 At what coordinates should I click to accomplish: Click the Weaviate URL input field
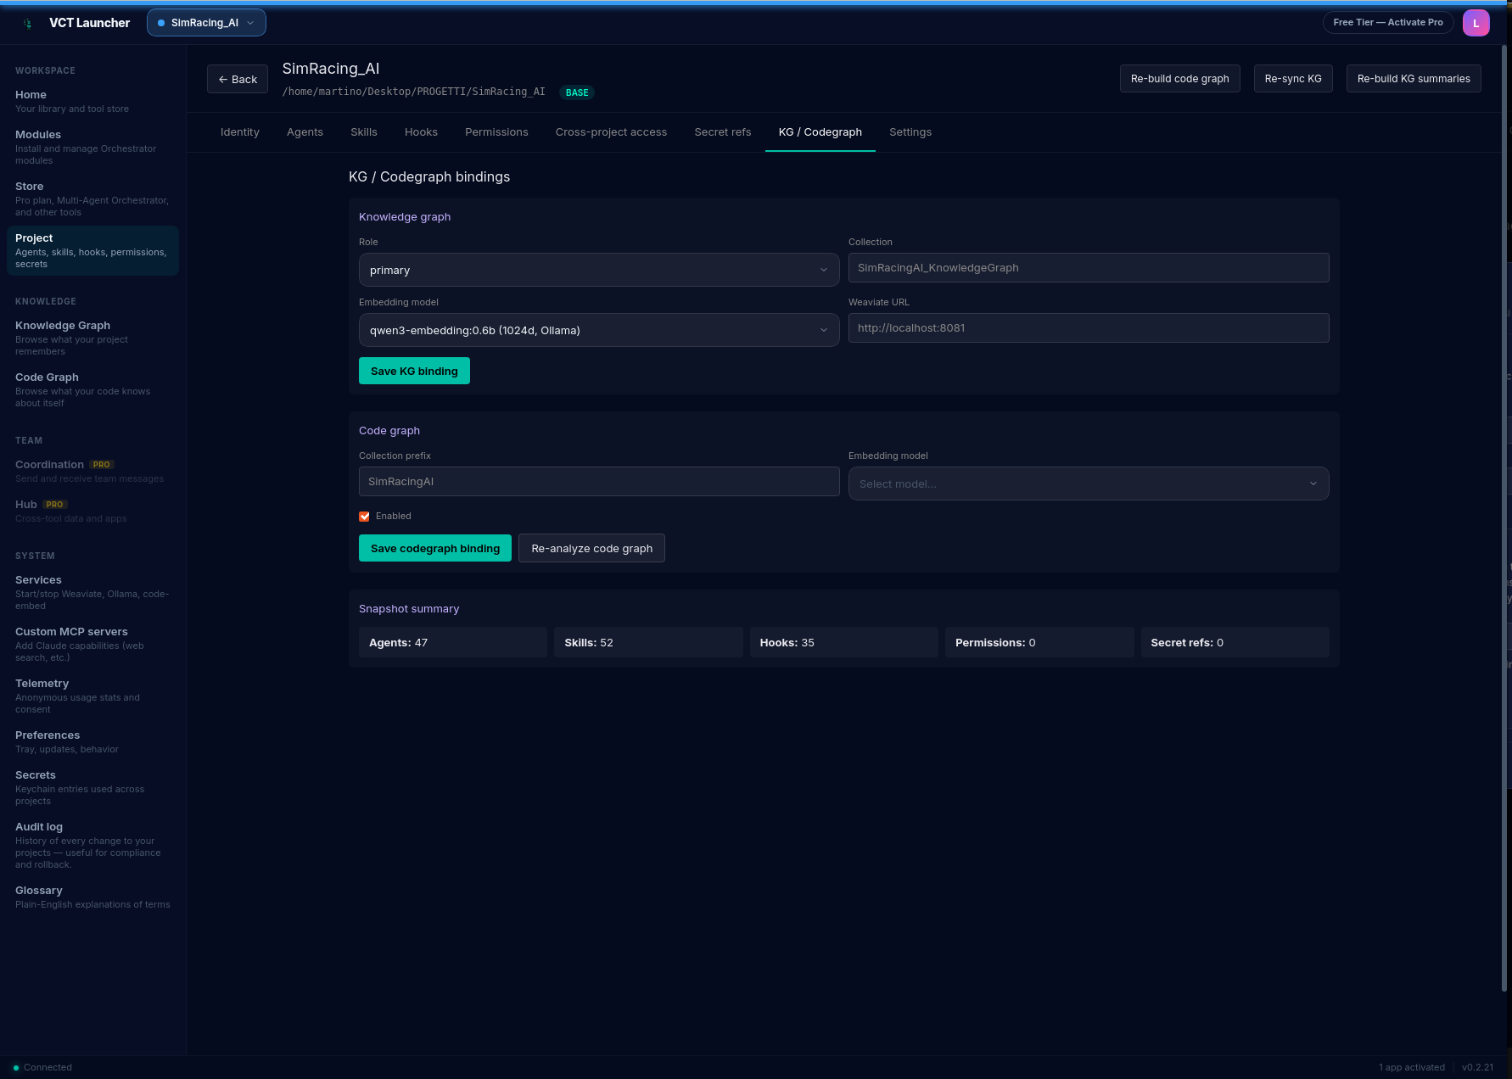[1089, 328]
